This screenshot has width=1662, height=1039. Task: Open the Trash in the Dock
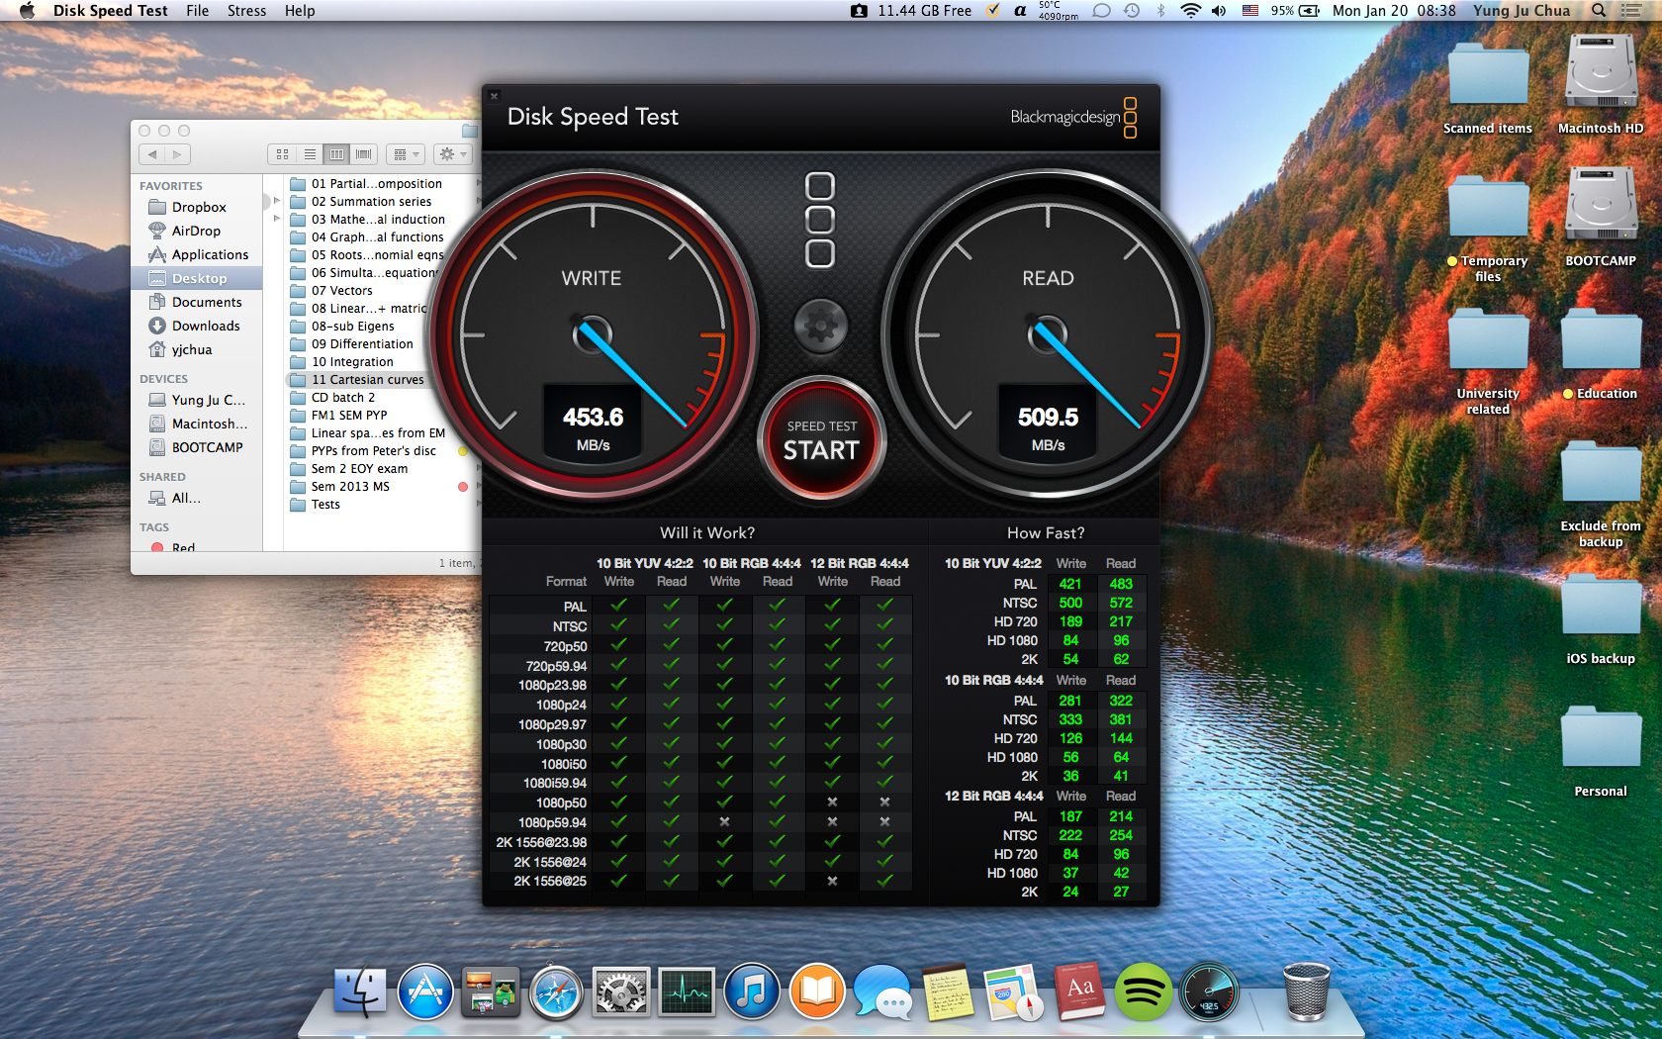[x=1306, y=992]
